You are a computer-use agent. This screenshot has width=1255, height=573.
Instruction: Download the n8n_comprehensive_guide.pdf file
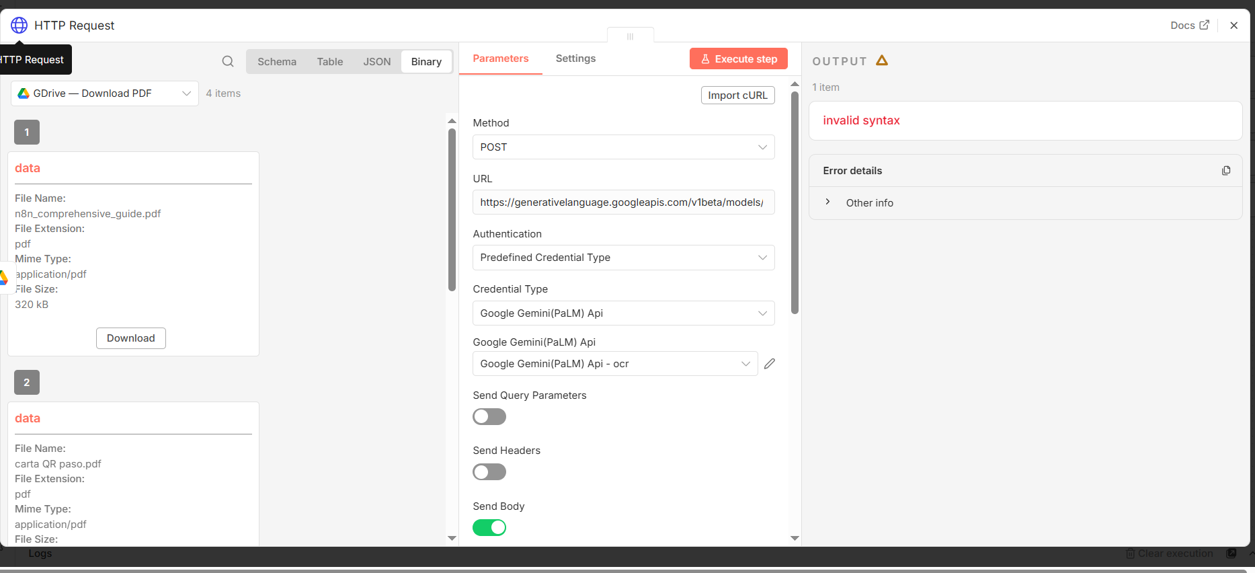131,338
